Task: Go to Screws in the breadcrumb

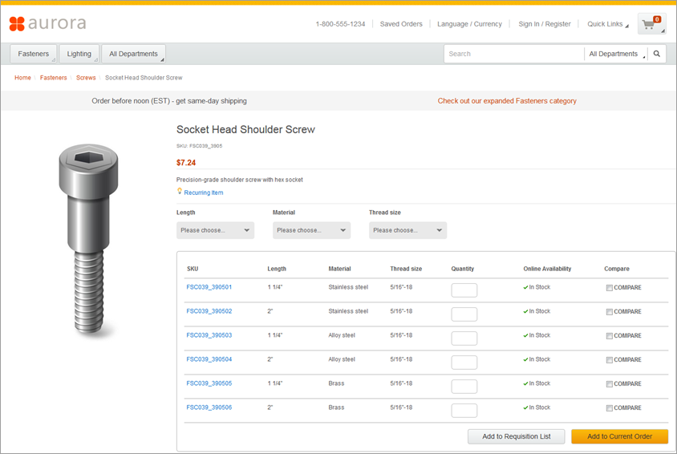Action: 86,78
